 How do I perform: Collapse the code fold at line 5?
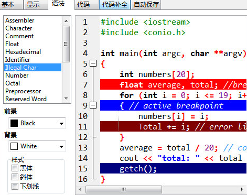pos(93,63)
